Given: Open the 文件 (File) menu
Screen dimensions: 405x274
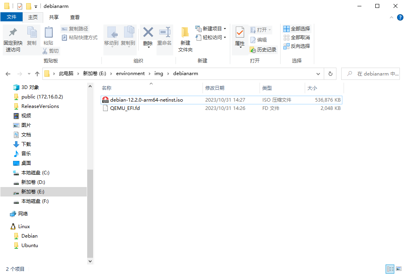Looking at the screenshot, I should (x=11, y=17).
